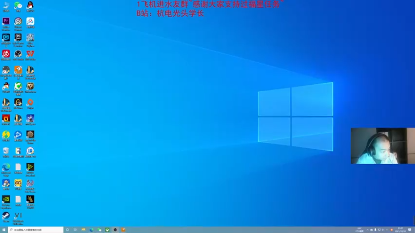This screenshot has width=415, height=233.
Task: Open the notification center icon
Action: [410, 230]
